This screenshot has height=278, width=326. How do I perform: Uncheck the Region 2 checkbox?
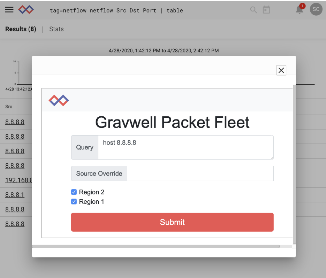pos(74,192)
